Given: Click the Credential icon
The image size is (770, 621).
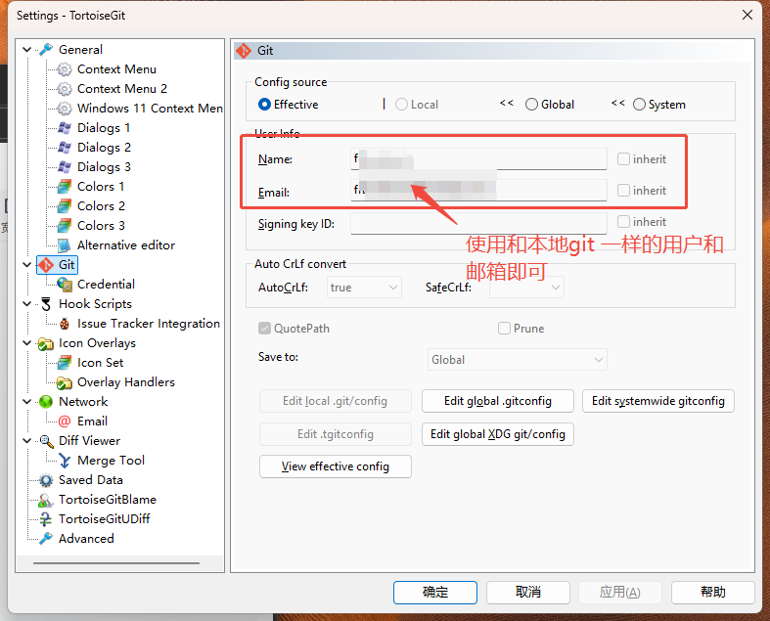Looking at the screenshot, I should [65, 285].
